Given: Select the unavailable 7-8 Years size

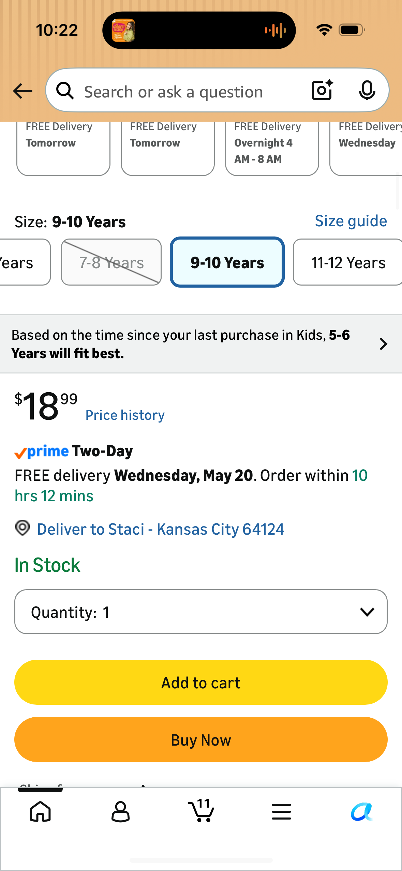Looking at the screenshot, I should click(111, 262).
